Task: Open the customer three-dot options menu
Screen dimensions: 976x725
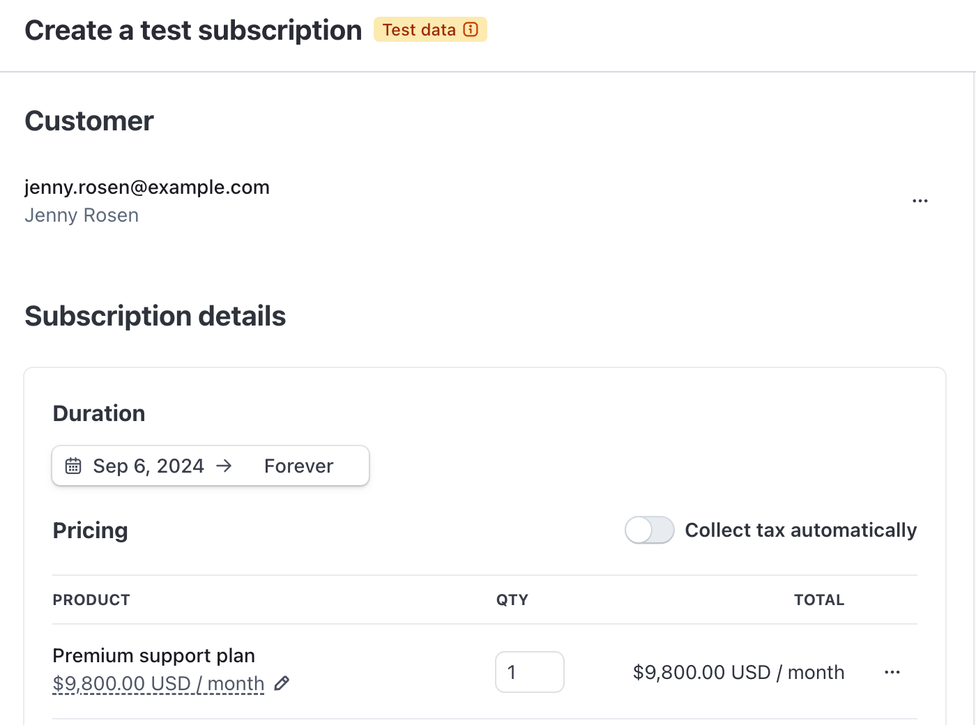Action: click(920, 201)
